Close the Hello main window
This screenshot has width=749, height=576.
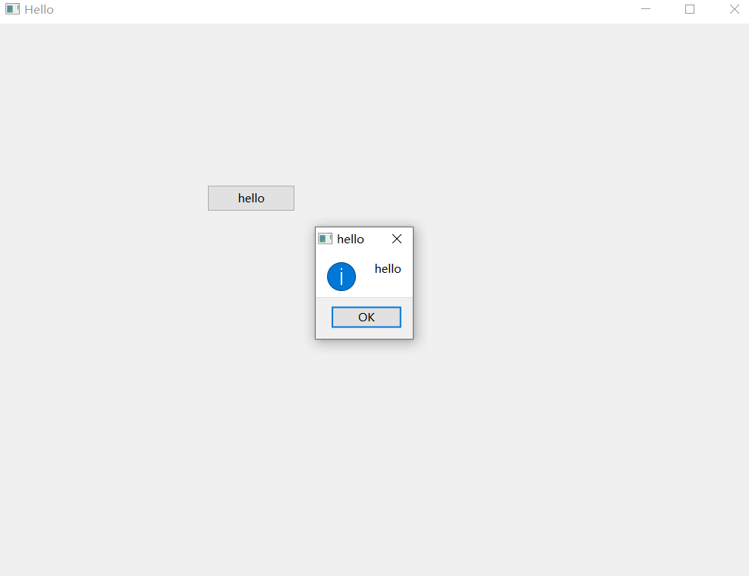[x=734, y=9]
